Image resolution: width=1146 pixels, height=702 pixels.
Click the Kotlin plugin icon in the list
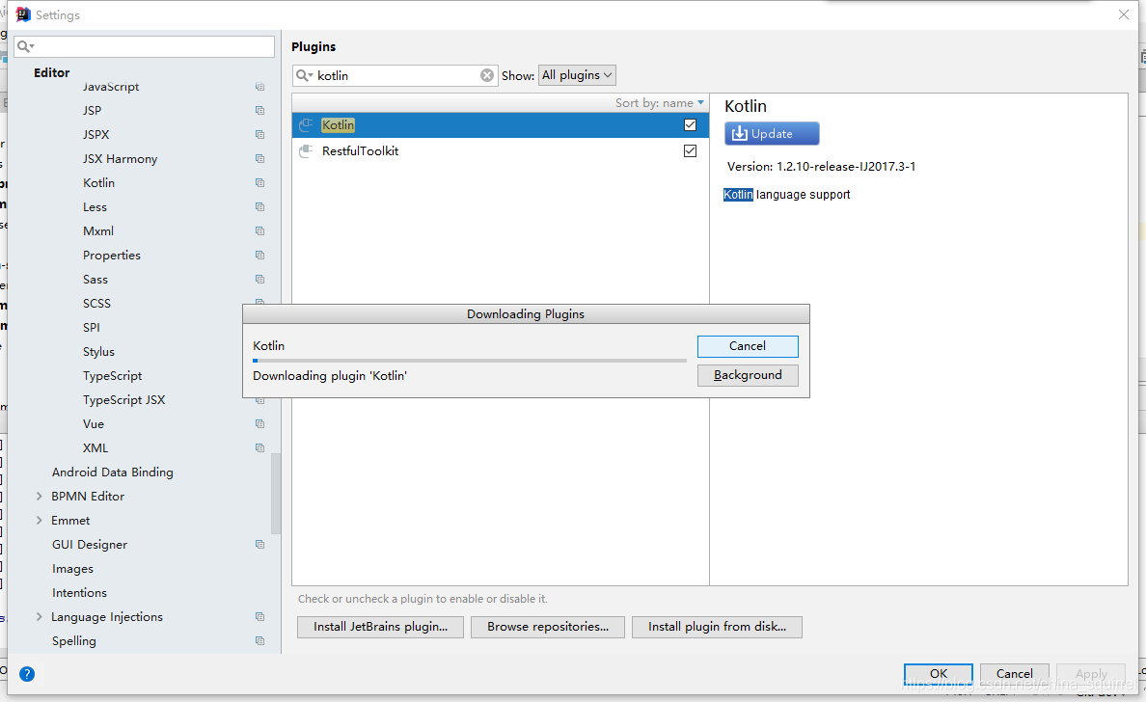[x=306, y=125]
